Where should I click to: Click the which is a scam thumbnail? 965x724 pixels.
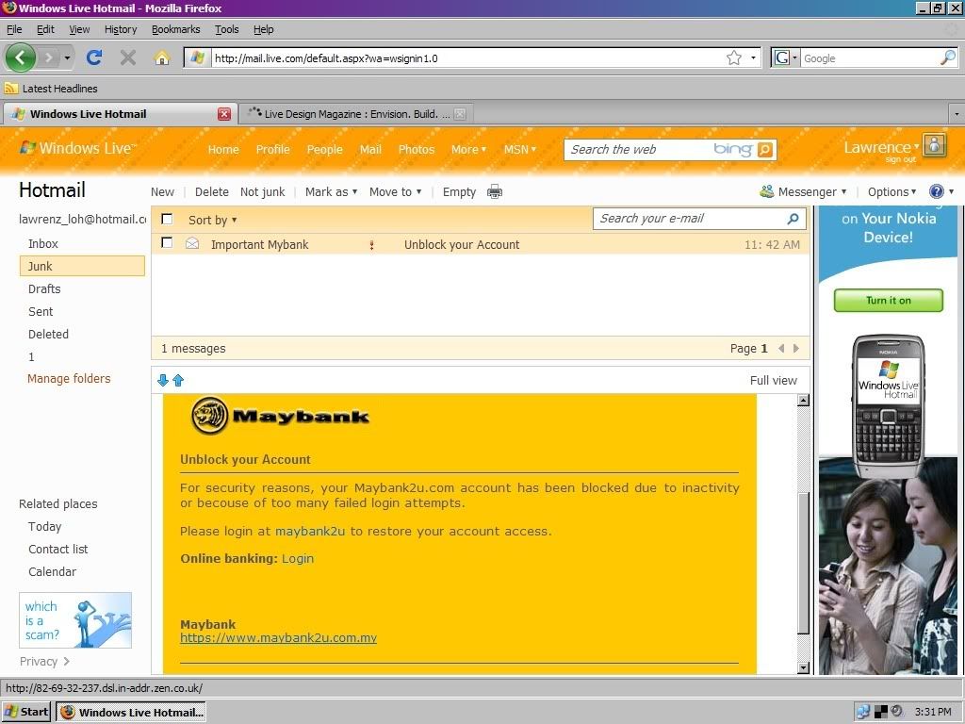coord(75,620)
